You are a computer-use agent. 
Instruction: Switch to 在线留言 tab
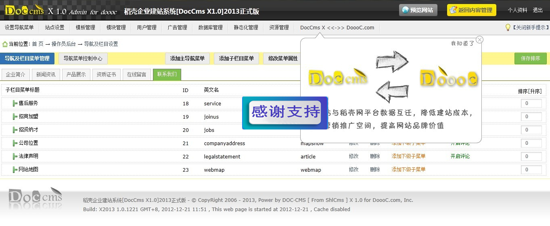[x=137, y=74]
